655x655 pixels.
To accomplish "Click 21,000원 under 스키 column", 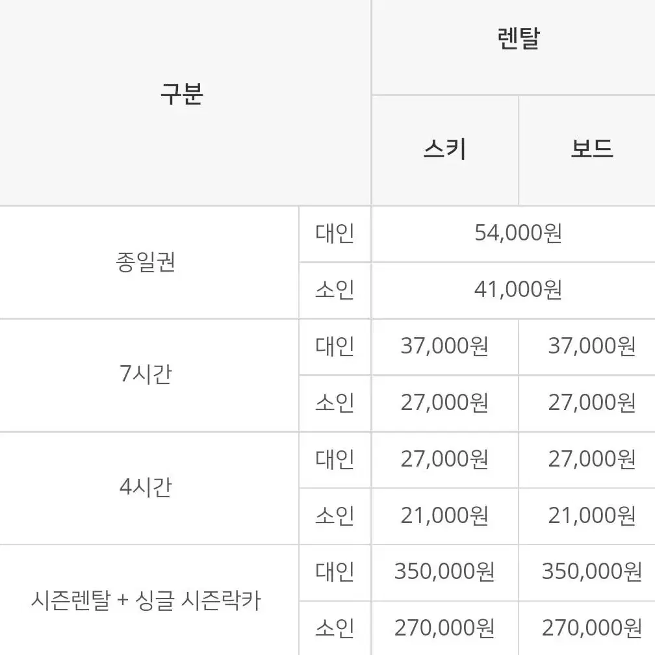I will (x=444, y=515).
